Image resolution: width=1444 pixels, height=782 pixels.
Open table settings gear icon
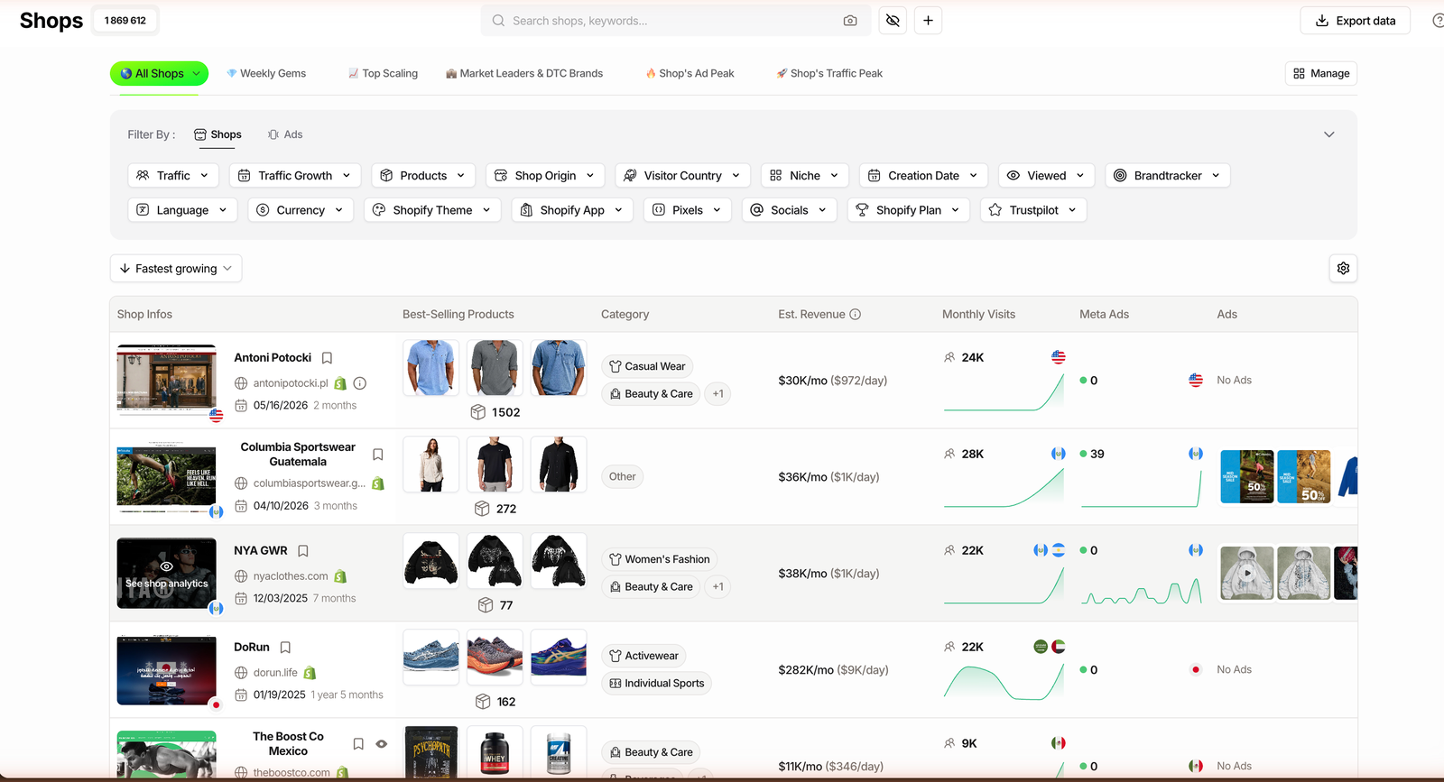pyautogui.click(x=1343, y=268)
